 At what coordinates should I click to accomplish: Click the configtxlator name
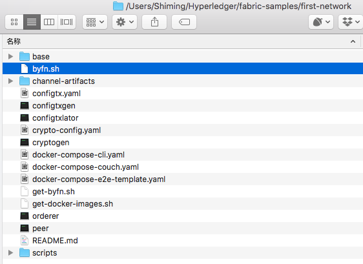[x=56, y=117]
